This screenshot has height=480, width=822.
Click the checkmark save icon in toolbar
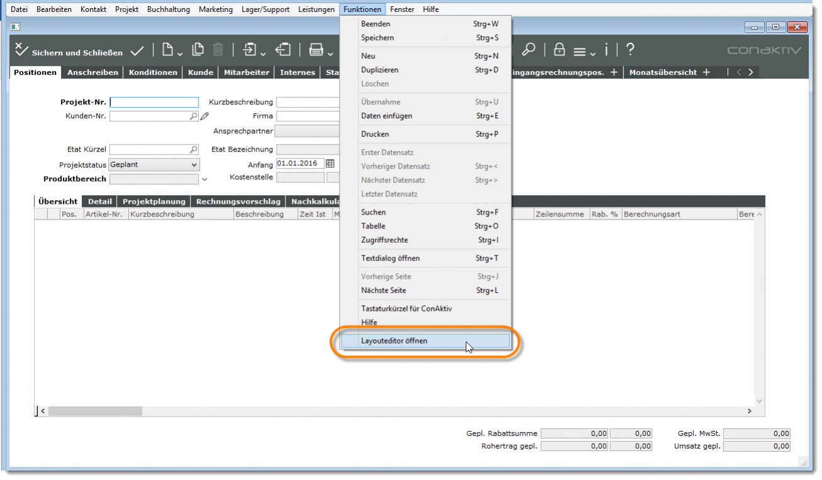pos(137,50)
